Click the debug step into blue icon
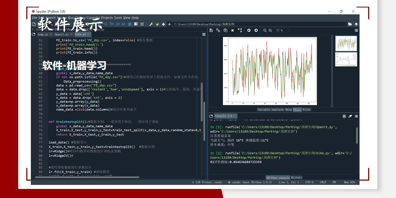This screenshot has width=396, height=198. [112, 24]
